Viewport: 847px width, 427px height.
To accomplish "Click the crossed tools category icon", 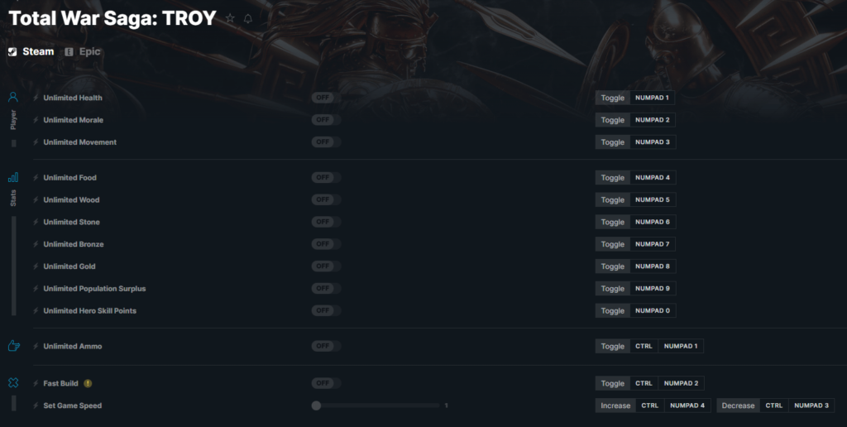I will click(13, 382).
